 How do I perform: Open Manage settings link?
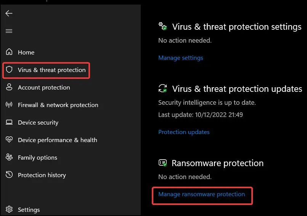tap(180, 58)
